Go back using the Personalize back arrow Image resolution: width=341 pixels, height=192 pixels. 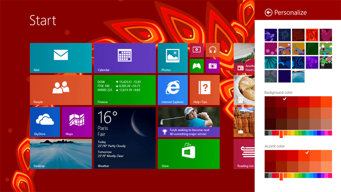tap(269, 12)
